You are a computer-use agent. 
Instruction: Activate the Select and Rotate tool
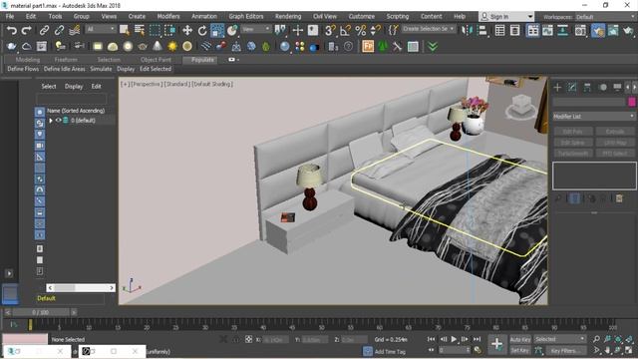pyautogui.click(x=202, y=30)
